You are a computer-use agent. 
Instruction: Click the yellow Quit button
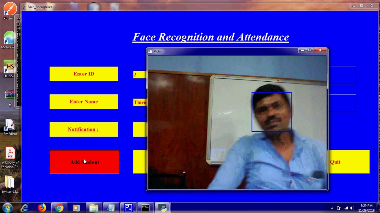tap(349, 162)
